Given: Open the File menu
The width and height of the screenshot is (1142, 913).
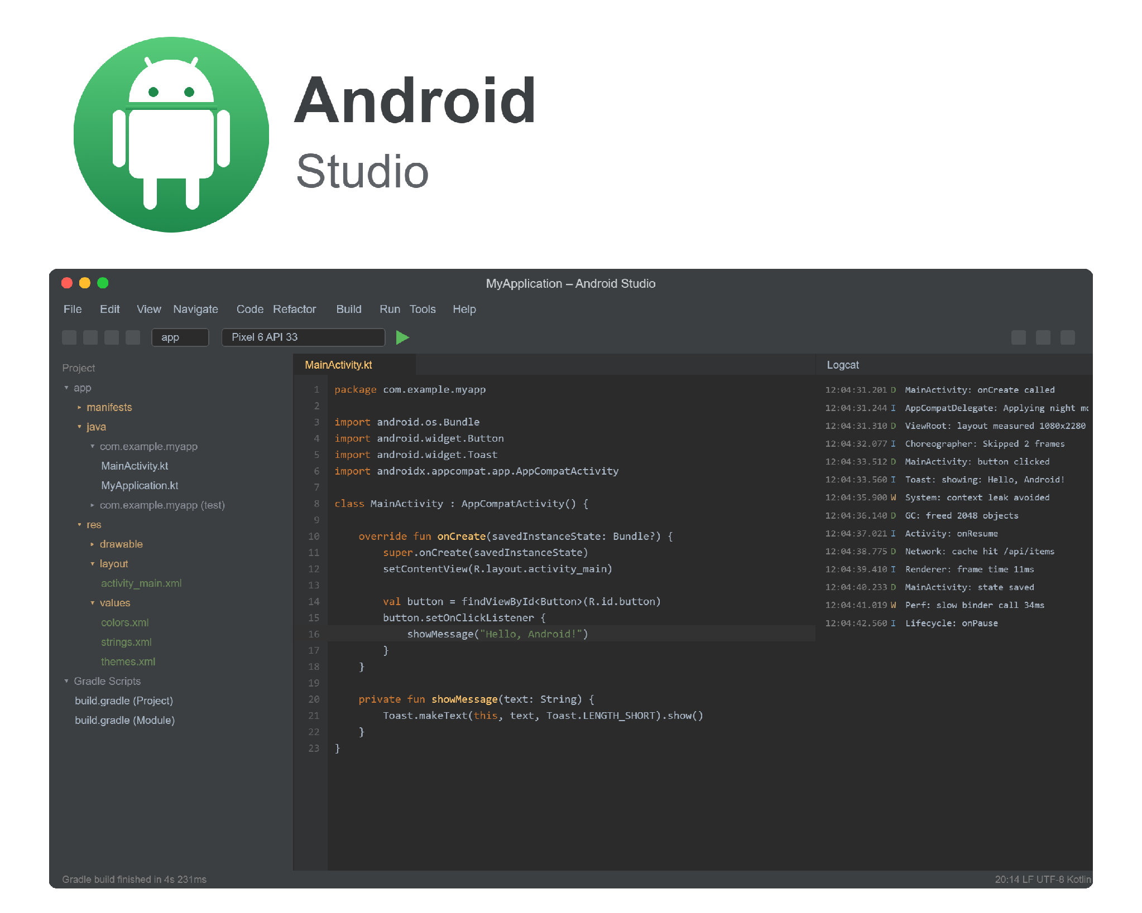Looking at the screenshot, I should point(73,309).
